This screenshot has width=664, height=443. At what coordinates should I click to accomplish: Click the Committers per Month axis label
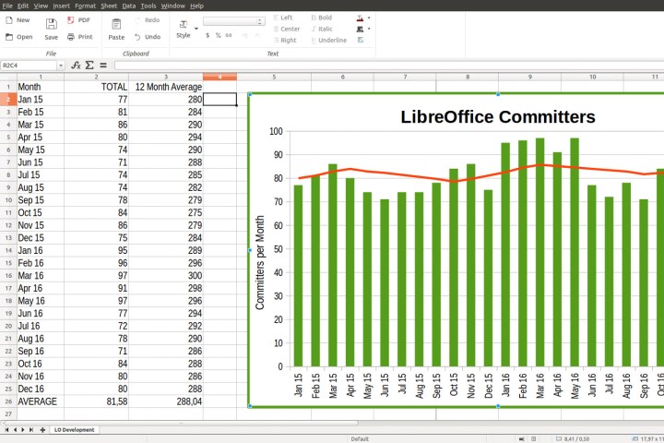[x=259, y=262]
